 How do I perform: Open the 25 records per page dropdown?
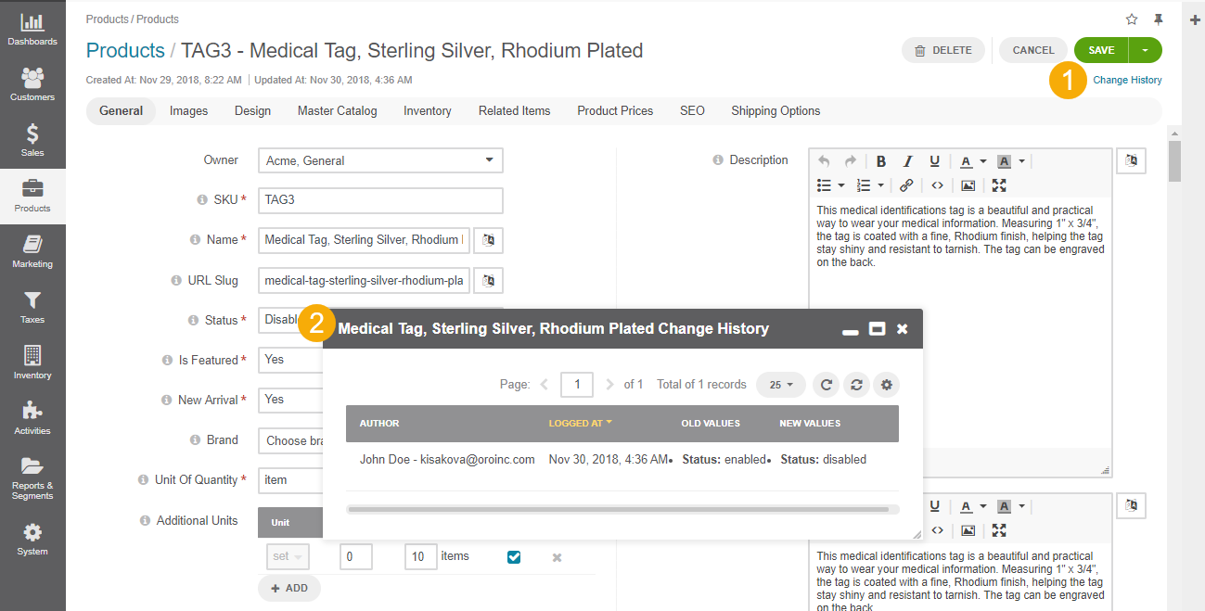point(781,385)
